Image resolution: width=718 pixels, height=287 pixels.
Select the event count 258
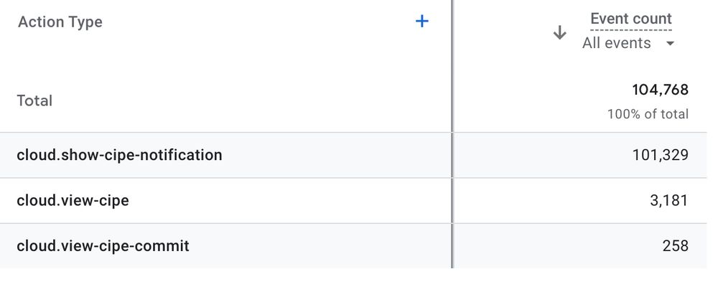[676, 246]
